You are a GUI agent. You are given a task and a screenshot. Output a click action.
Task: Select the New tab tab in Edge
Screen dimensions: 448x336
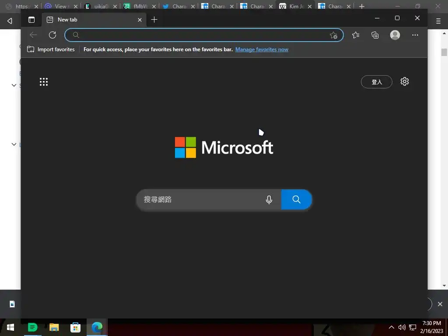pos(94,19)
